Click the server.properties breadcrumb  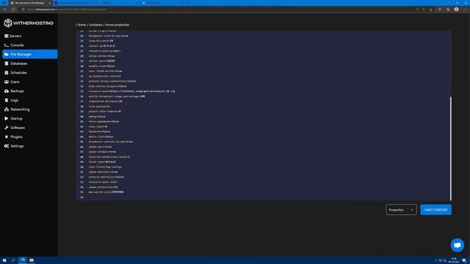(x=117, y=25)
